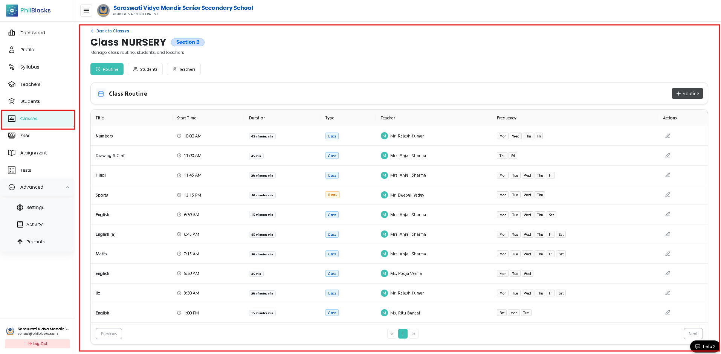
Task: Go to the last page arrows
Action: click(x=414, y=334)
